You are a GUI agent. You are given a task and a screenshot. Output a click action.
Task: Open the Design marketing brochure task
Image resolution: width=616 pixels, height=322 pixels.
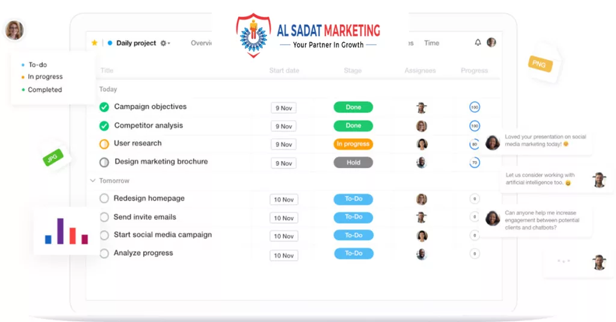pos(161,162)
